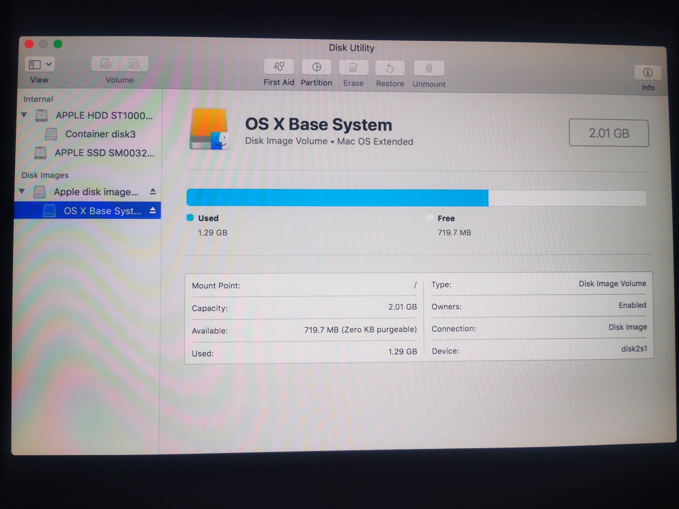Screen dimensions: 679x509
Task: Click the 2.01 GB size box
Action: click(609, 133)
